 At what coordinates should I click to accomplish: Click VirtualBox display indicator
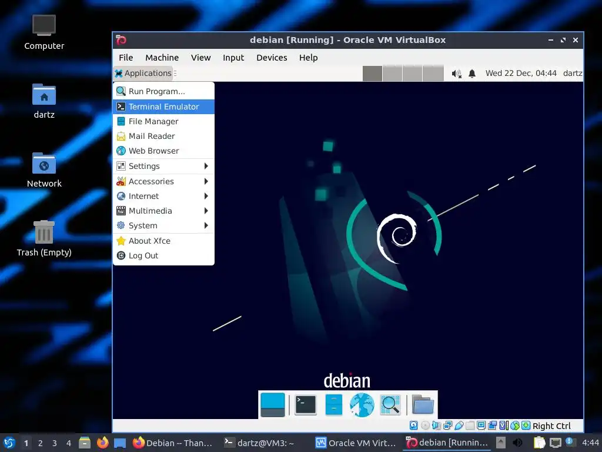[x=481, y=426]
